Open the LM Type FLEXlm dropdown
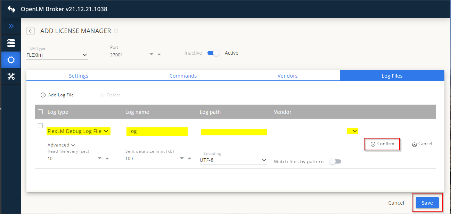Viewport: 451px width, 214px height. 84,55
